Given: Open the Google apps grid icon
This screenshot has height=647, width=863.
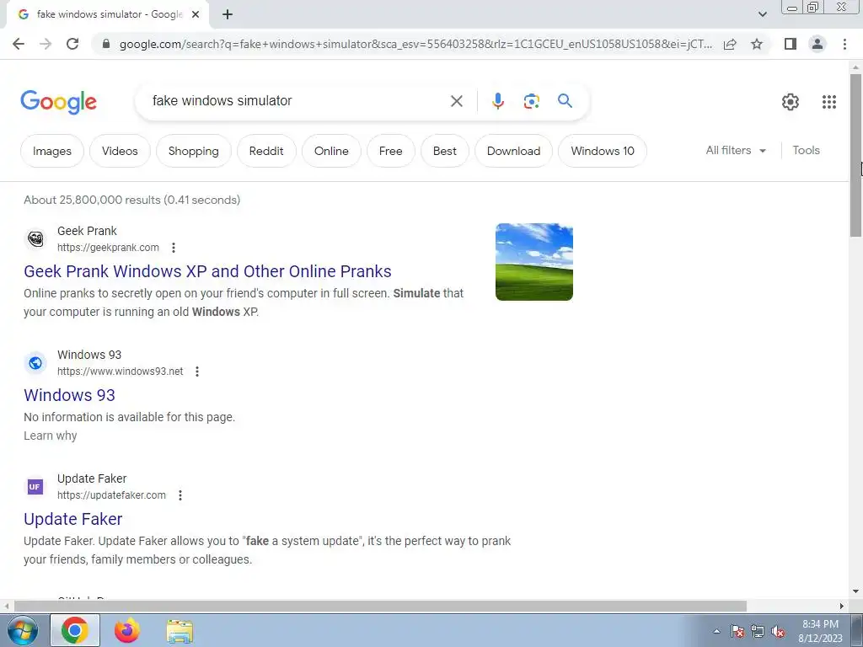Looking at the screenshot, I should [829, 102].
